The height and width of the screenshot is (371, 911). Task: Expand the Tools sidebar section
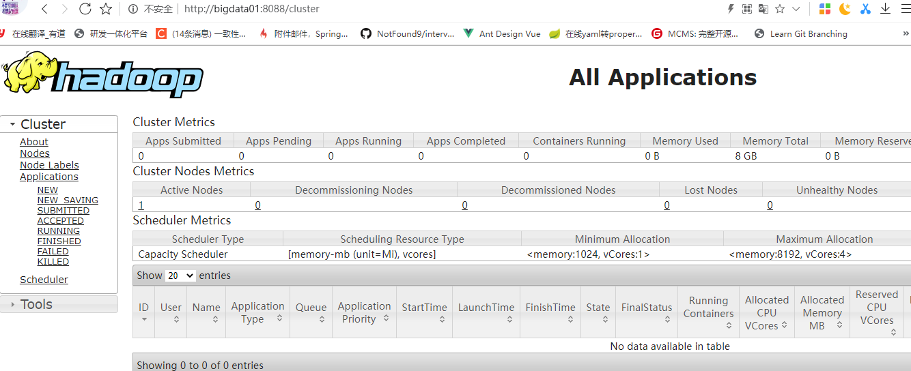[59, 304]
